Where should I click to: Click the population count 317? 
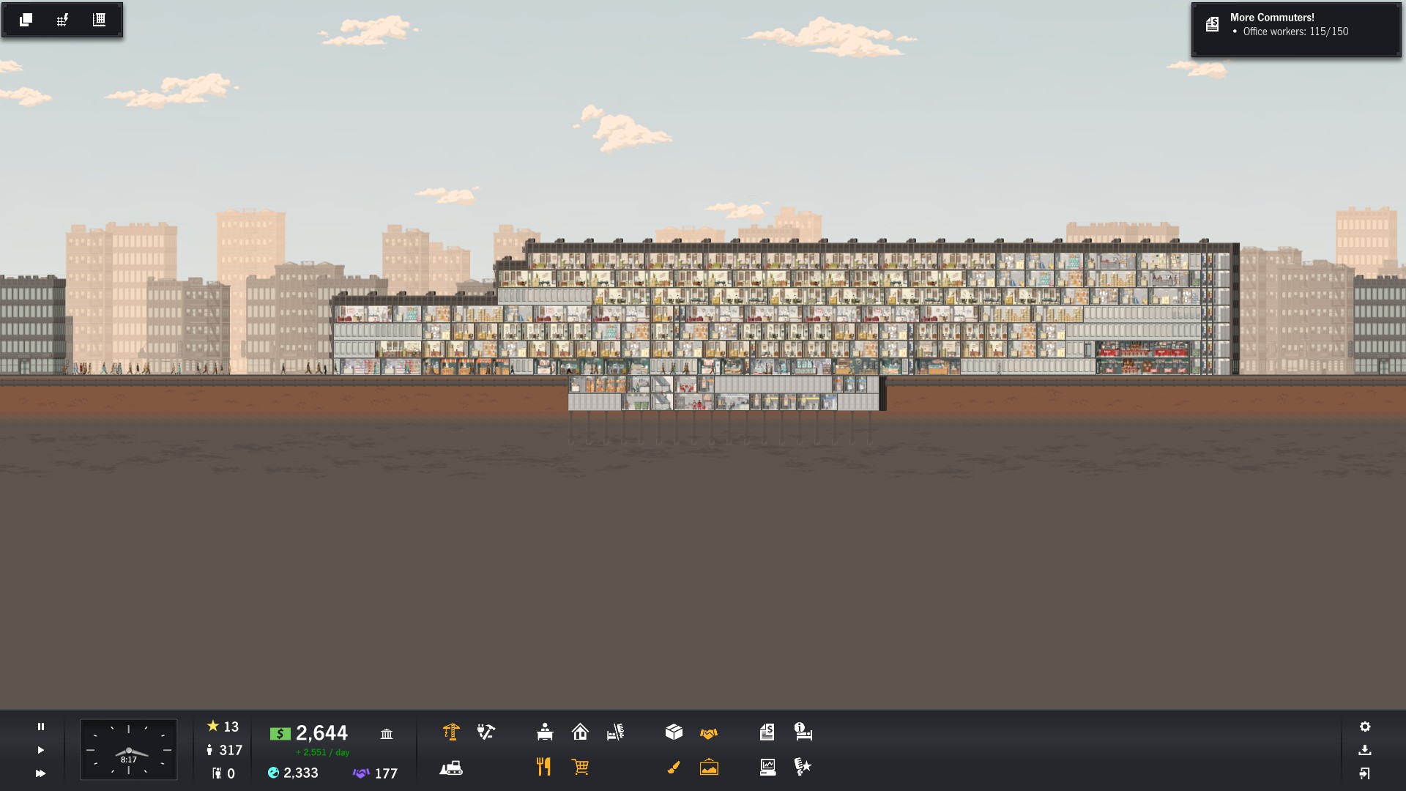224,750
